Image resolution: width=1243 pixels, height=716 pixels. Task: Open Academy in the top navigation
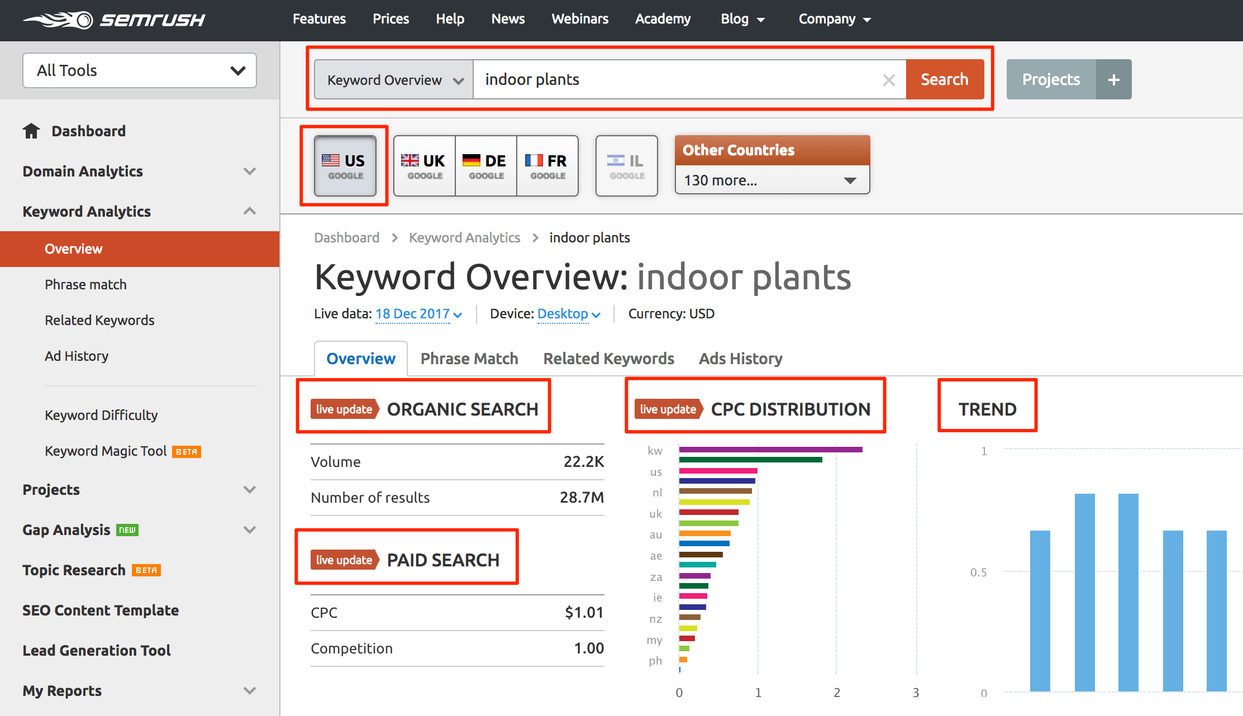click(x=663, y=19)
